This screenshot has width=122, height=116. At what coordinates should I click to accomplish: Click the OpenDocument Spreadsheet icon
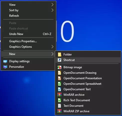pos(60,84)
